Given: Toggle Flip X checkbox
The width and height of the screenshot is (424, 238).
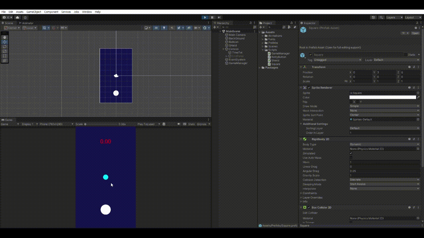Looking at the screenshot, I should coord(351,102).
